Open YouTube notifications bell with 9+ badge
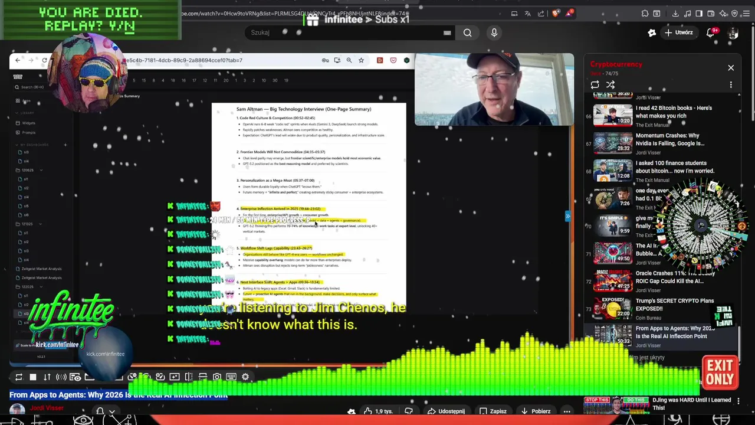 [x=711, y=33]
